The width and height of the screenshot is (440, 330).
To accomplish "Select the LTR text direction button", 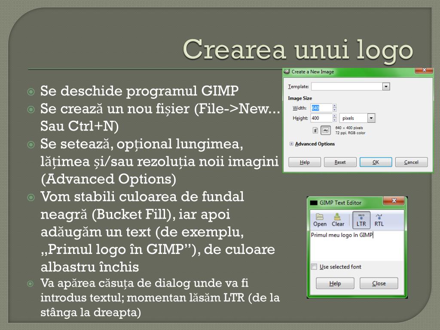I will coord(361,220).
